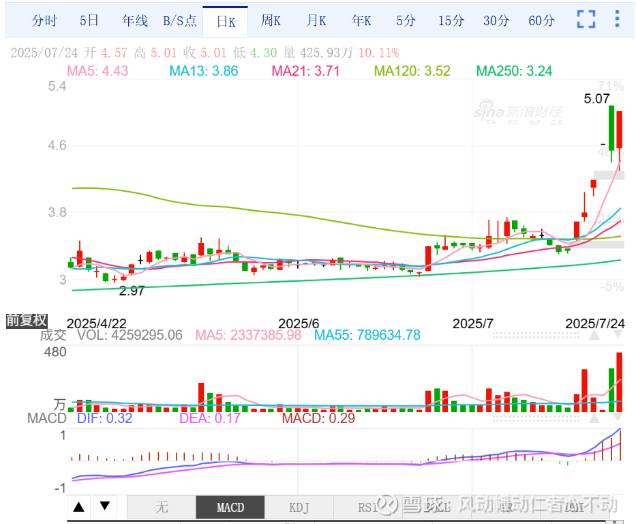Click the 'MA5: 2337385.98' volume average
This screenshot has width=636, height=524.
click(248, 335)
